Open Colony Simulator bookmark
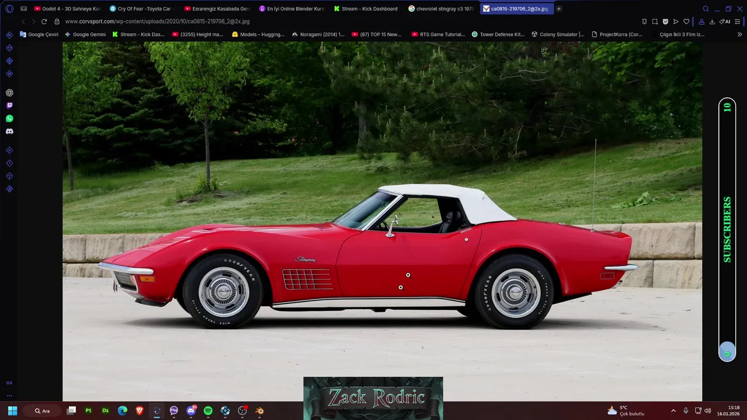747x420 pixels. point(557,34)
